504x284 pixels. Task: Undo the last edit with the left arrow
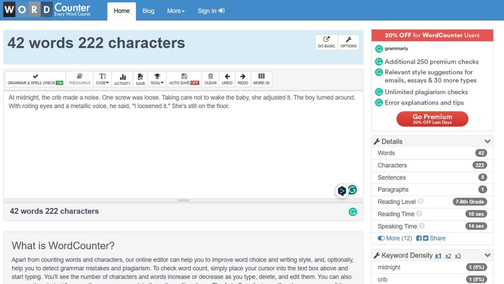coord(227,77)
